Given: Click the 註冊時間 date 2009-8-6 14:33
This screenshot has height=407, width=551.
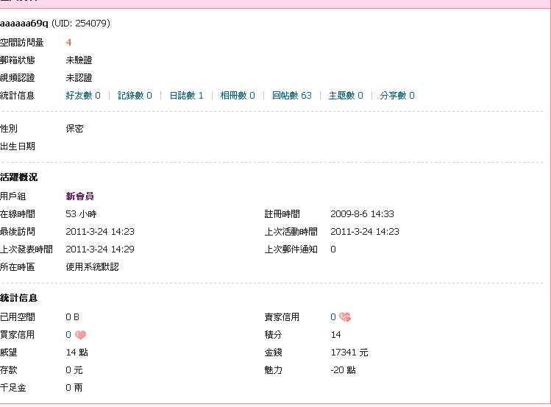Looking at the screenshot, I should click(362, 214).
